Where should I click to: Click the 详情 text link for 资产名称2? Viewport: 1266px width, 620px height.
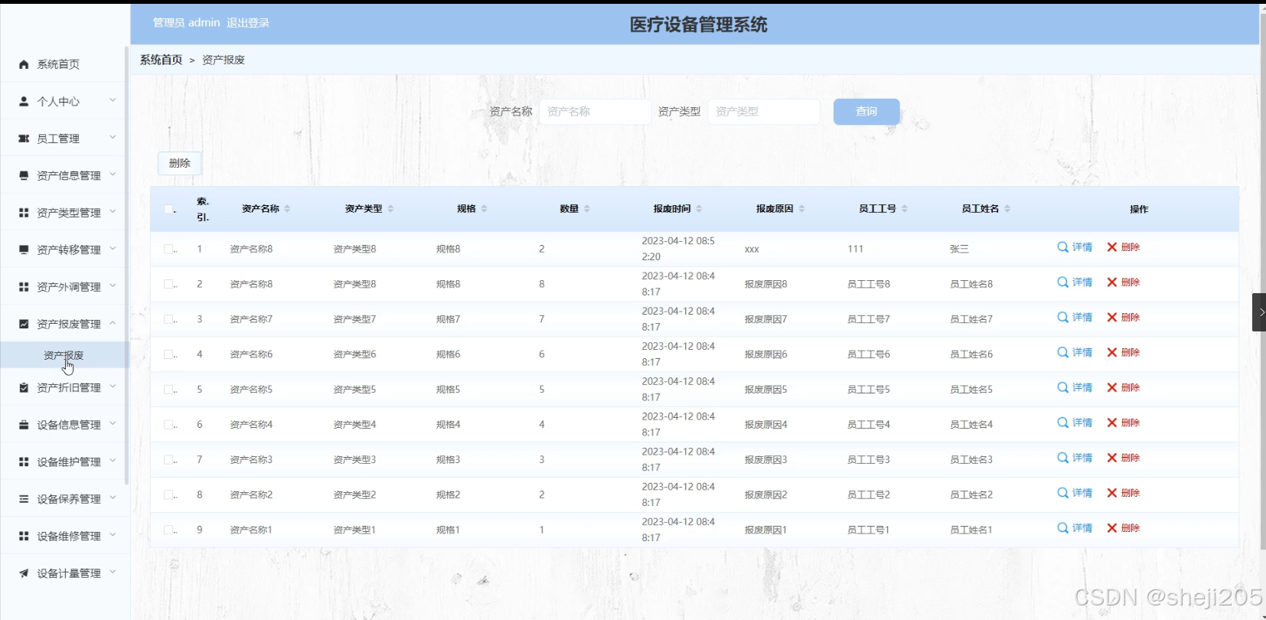click(1082, 493)
